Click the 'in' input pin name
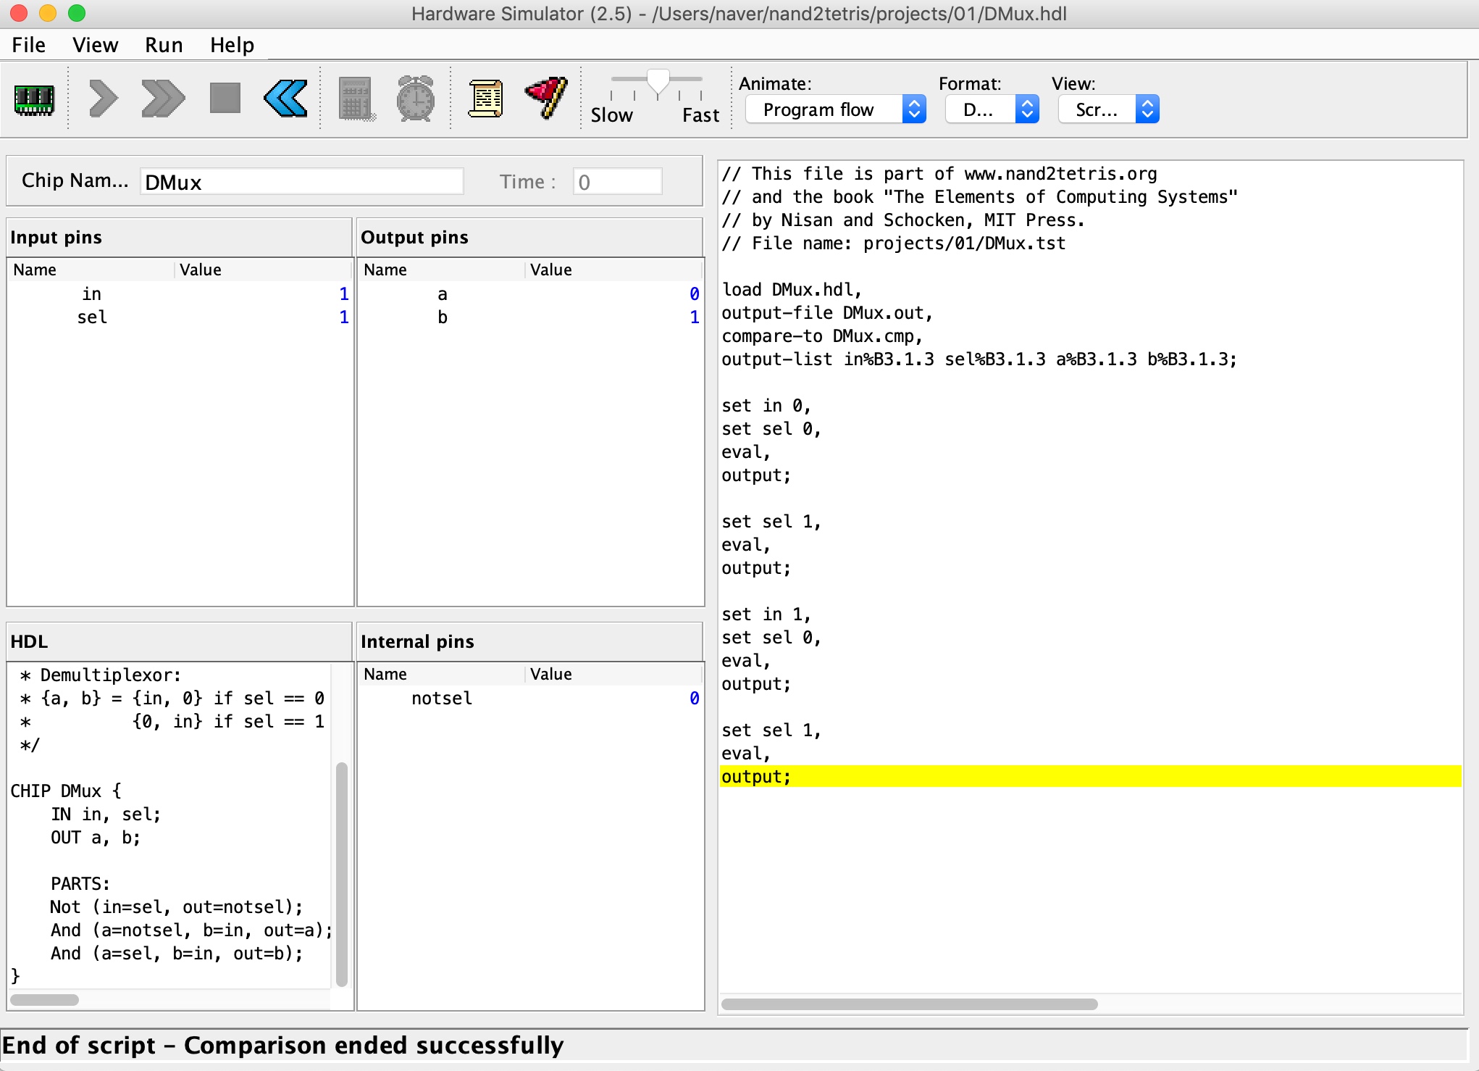 92,293
